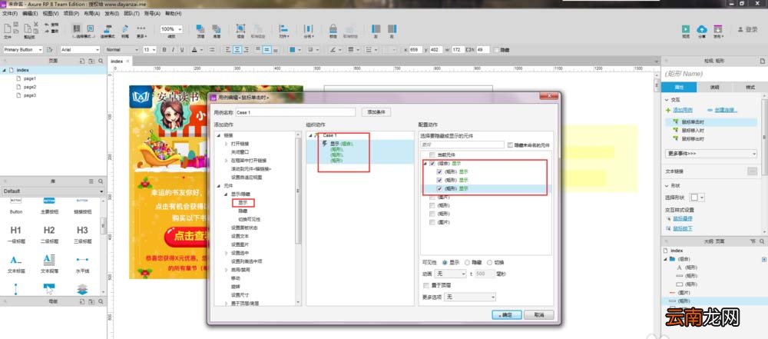Click the 添加条件 button
Viewport: 768px width, 339px height.
pos(376,112)
